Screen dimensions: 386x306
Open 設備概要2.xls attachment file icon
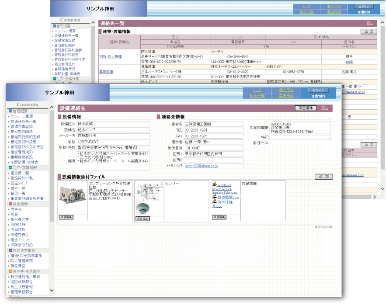pos(214,196)
